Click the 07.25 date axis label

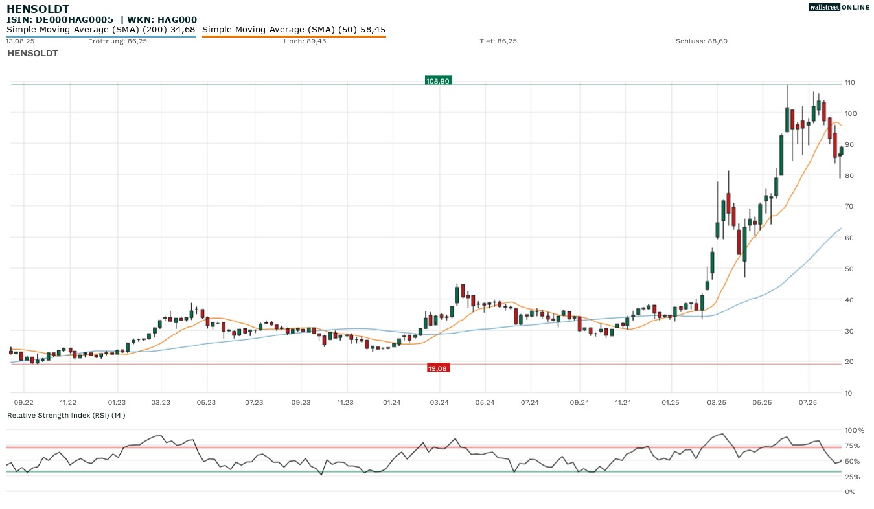(809, 403)
